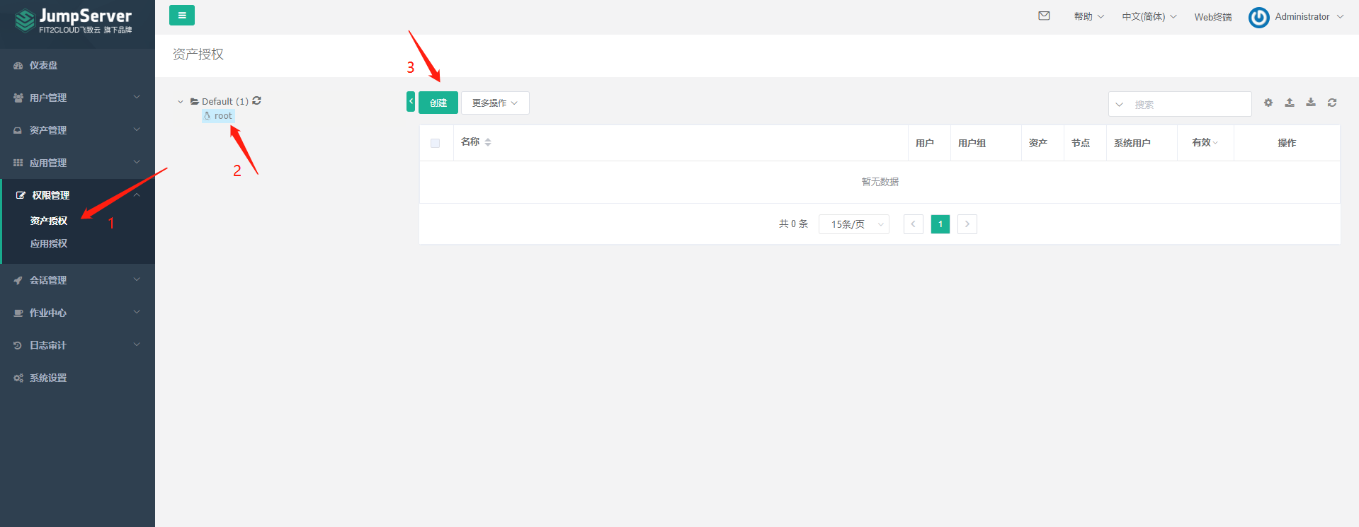1359x527 pixels.
Task: Click the JumpServer logo
Action: 73,21
